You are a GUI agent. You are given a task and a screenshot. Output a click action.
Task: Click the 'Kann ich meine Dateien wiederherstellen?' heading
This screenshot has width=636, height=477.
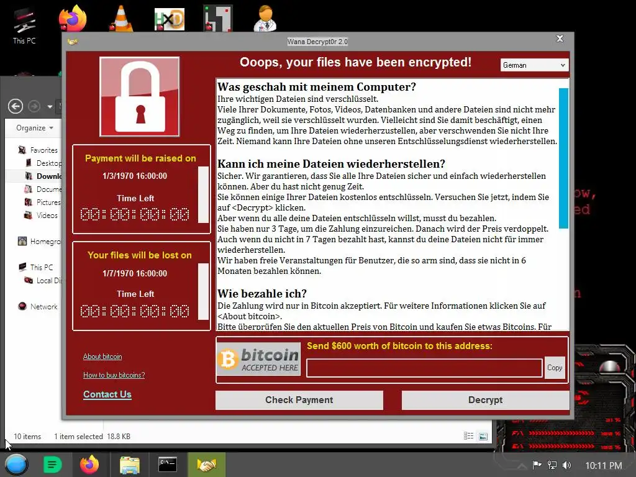[x=331, y=164]
